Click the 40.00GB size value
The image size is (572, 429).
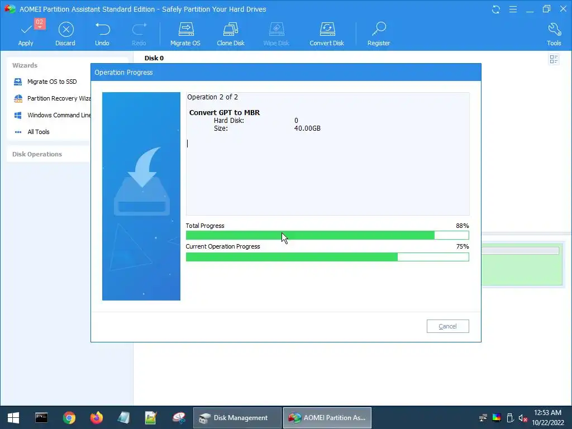(307, 128)
